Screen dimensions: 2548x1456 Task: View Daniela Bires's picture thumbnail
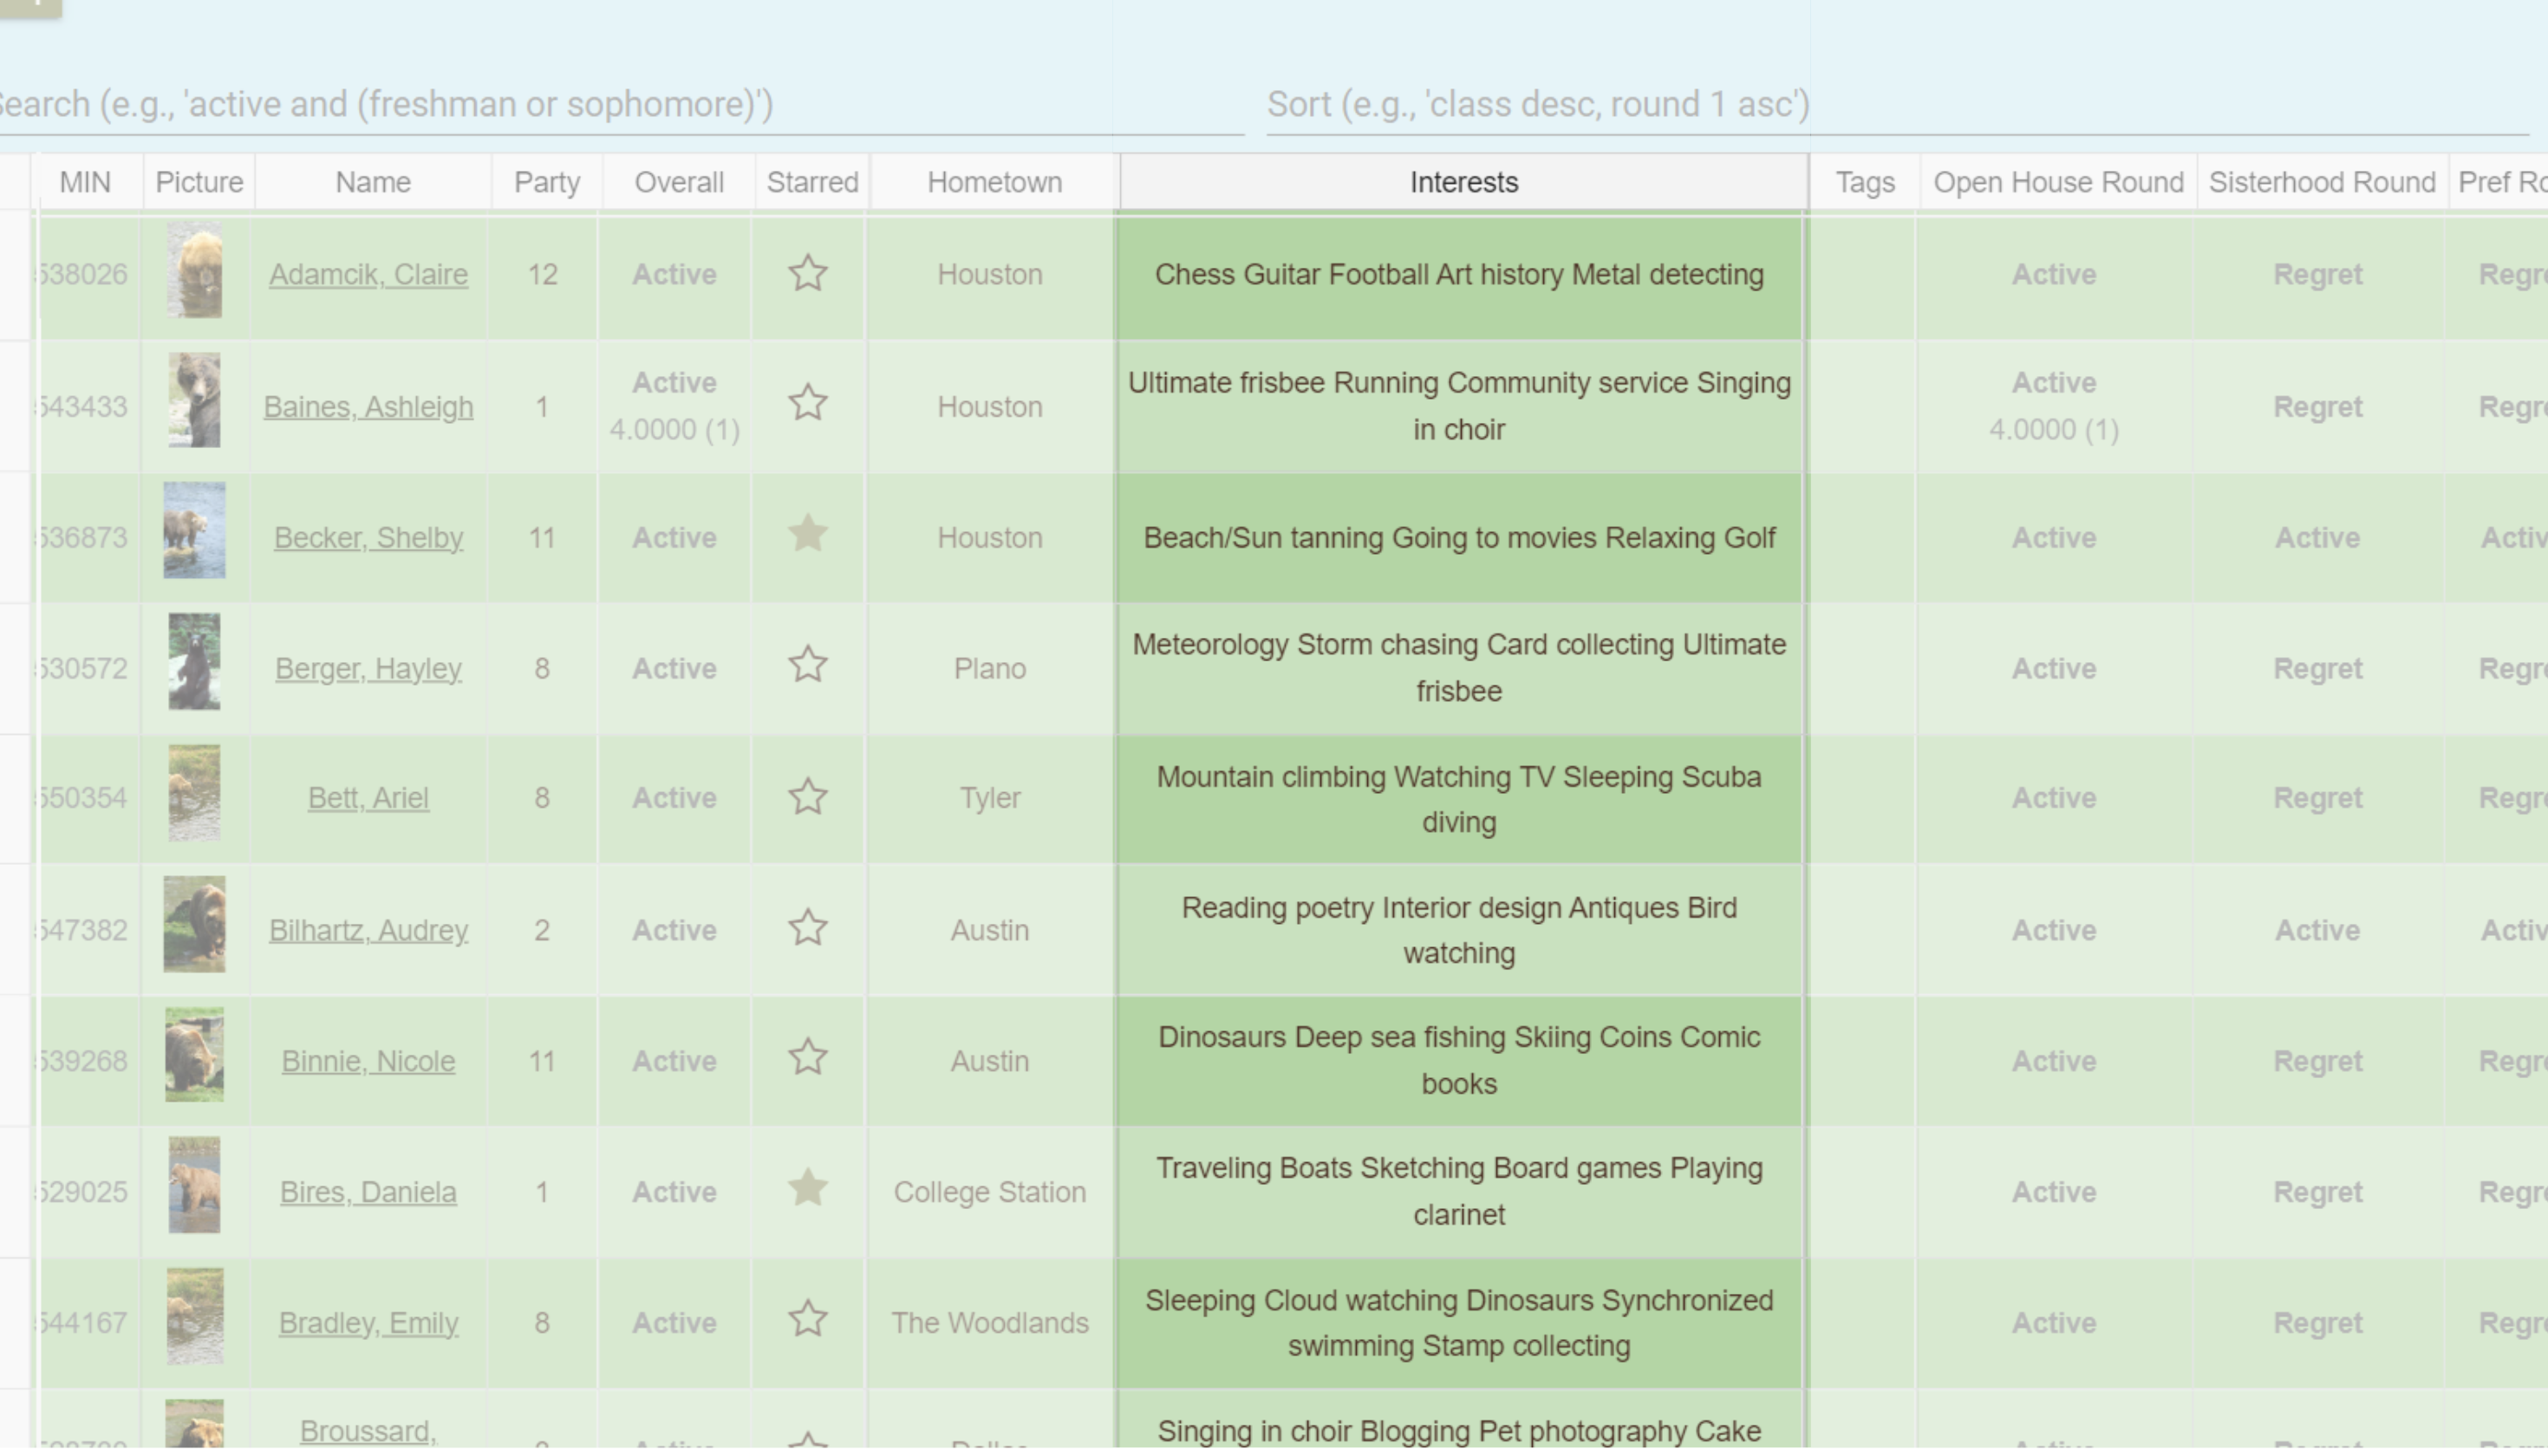pyautogui.click(x=196, y=1191)
